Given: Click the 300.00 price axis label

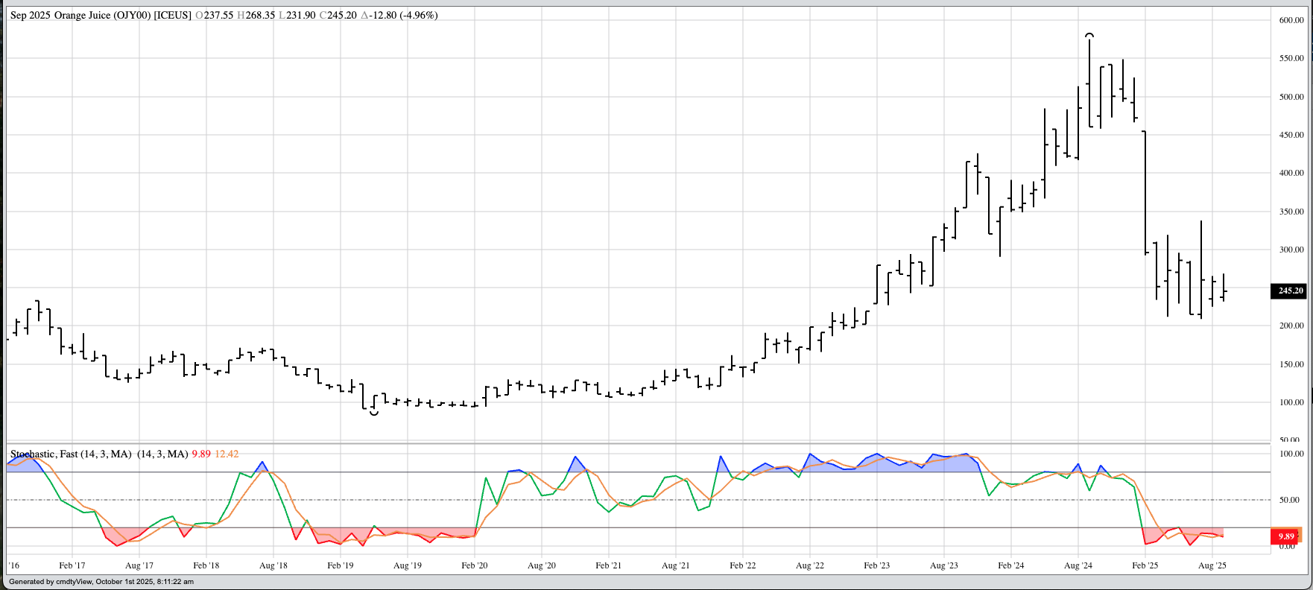Looking at the screenshot, I should (x=1291, y=250).
